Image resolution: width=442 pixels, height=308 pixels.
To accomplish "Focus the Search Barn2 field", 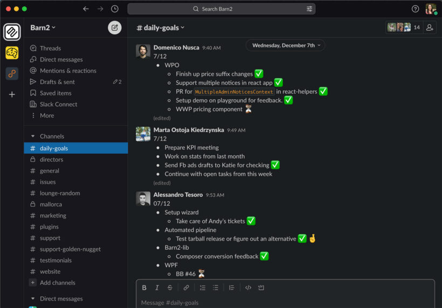I will 222,9.
